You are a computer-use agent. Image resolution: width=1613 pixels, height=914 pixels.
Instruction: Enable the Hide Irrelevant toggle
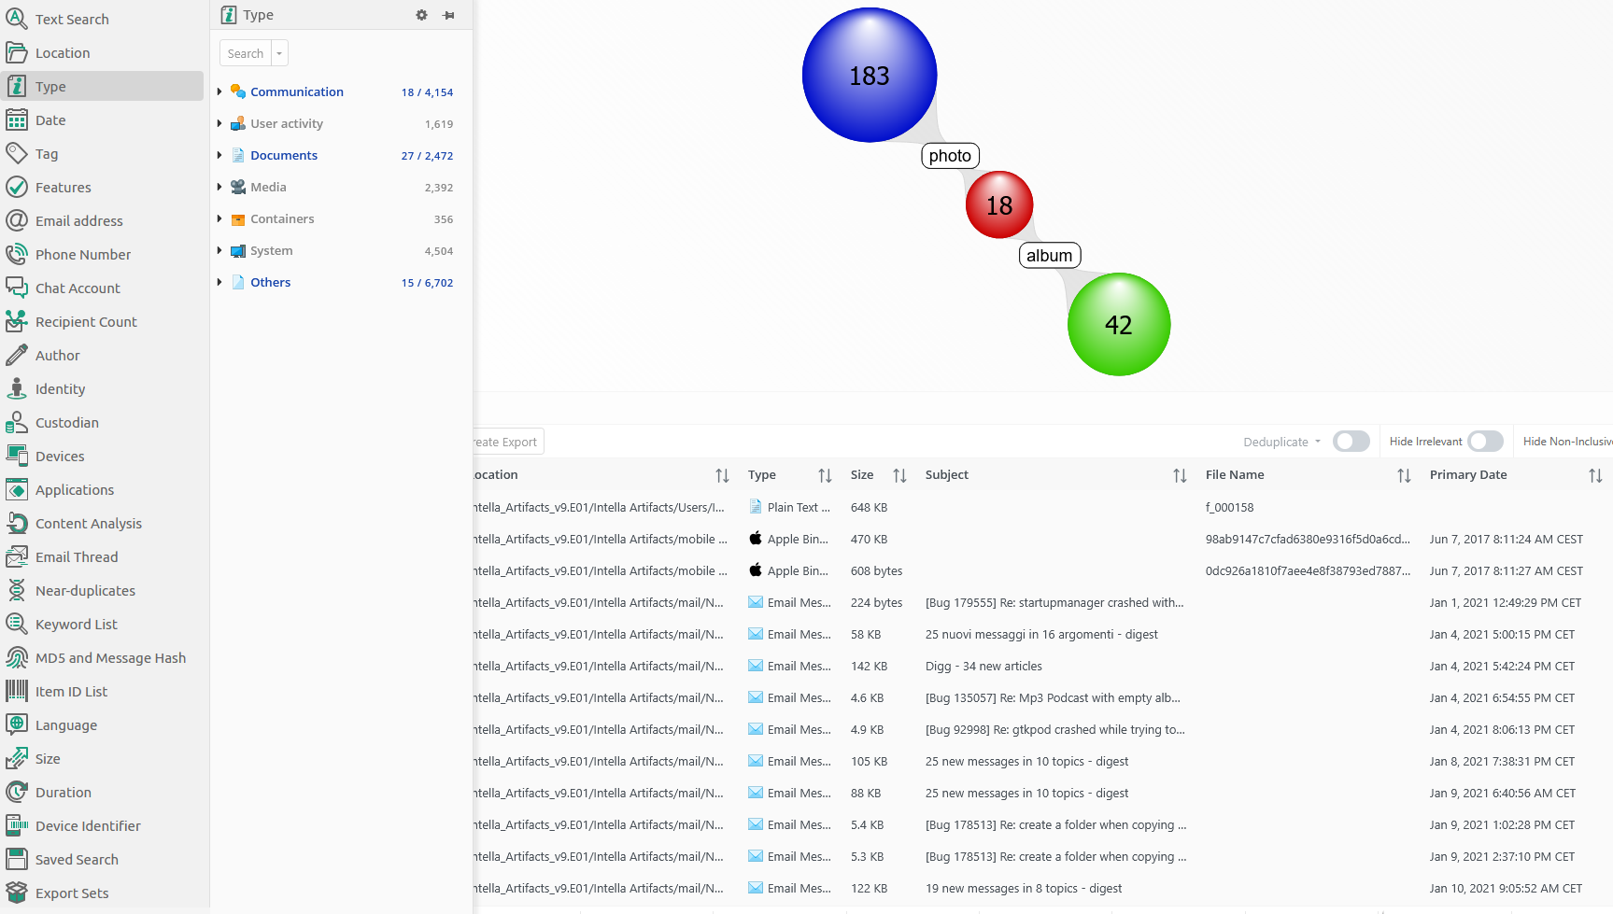1485,442
